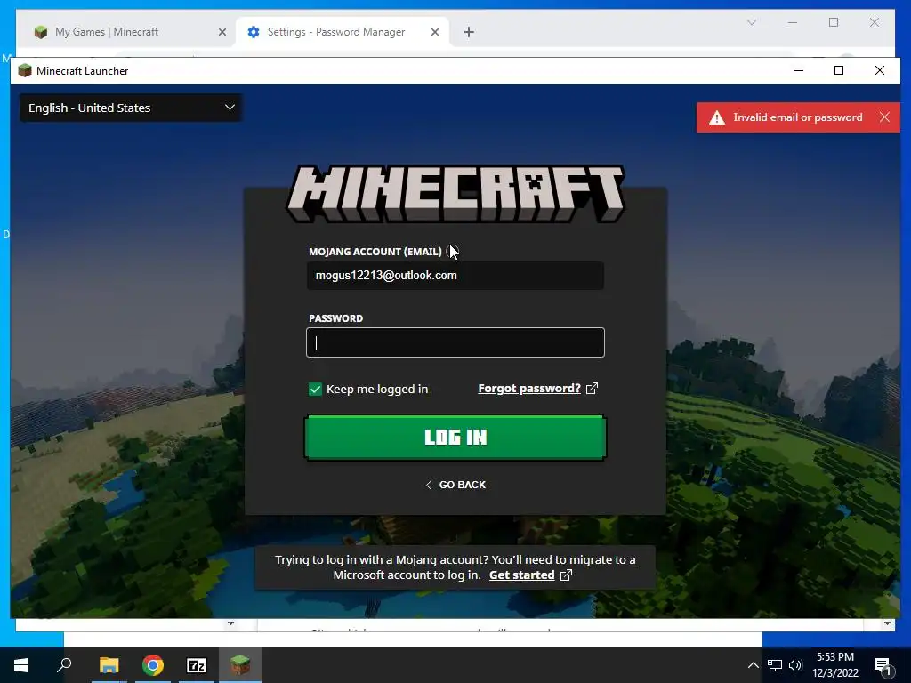The width and height of the screenshot is (911, 683).
Task: Click the Minecraft Launcher title bar icon
Action: click(x=25, y=71)
